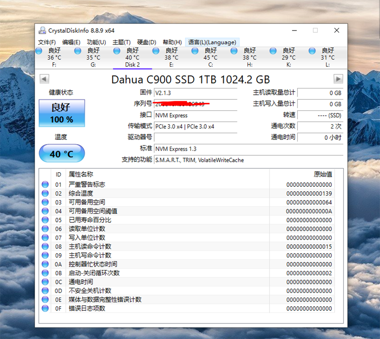This screenshot has height=339, width=380.
Task: Click the firmware field V2.1.3
Action: (x=195, y=93)
